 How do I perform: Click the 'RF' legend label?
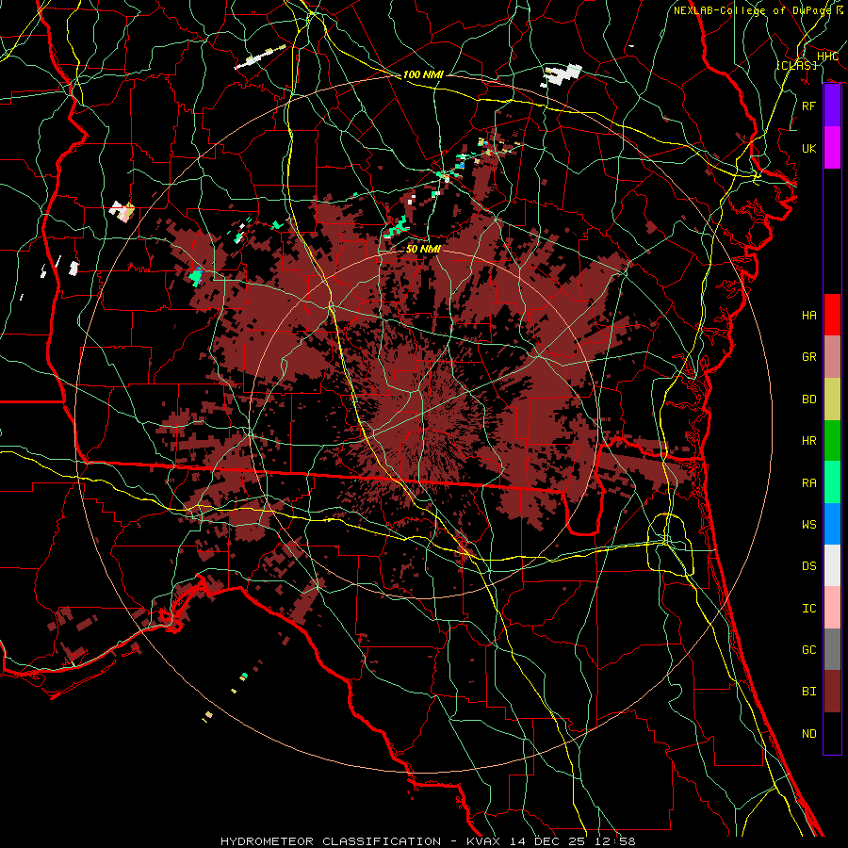tap(808, 106)
